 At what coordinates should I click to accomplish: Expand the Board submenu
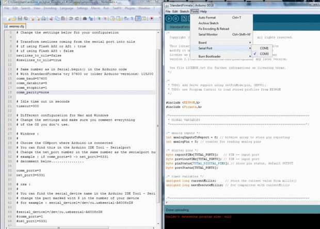[221, 42]
